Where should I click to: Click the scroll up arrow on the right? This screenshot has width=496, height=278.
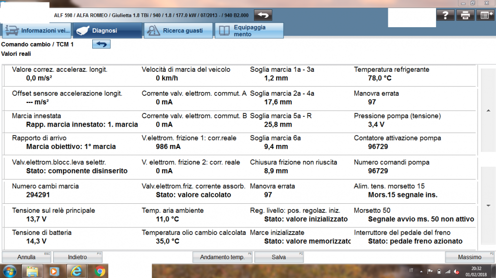coord(489,111)
